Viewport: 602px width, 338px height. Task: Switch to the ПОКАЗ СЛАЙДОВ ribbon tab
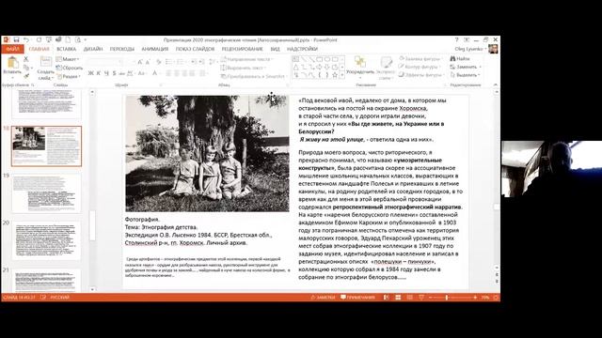pyautogui.click(x=195, y=49)
